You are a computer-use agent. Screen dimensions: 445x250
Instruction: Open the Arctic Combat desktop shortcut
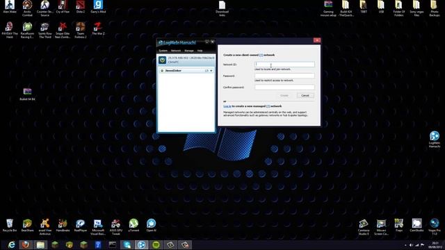pos(27,8)
